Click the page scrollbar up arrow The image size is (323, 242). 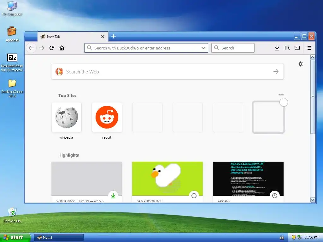[313, 57]
